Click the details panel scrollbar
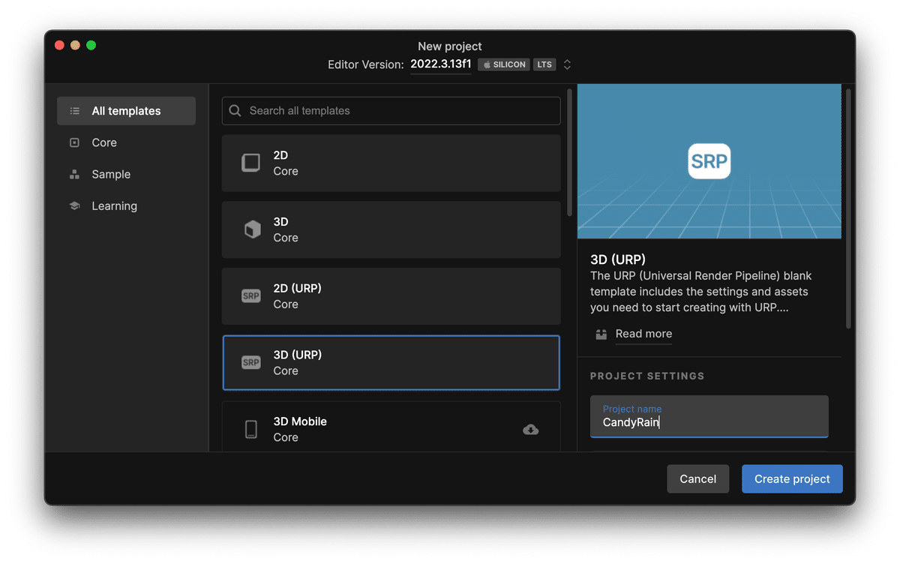 pyautogui.click(x=848, y=208)
